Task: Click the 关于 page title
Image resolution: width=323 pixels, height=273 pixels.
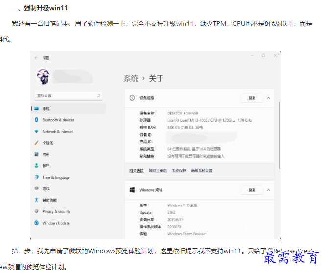Action: [156, 78]
